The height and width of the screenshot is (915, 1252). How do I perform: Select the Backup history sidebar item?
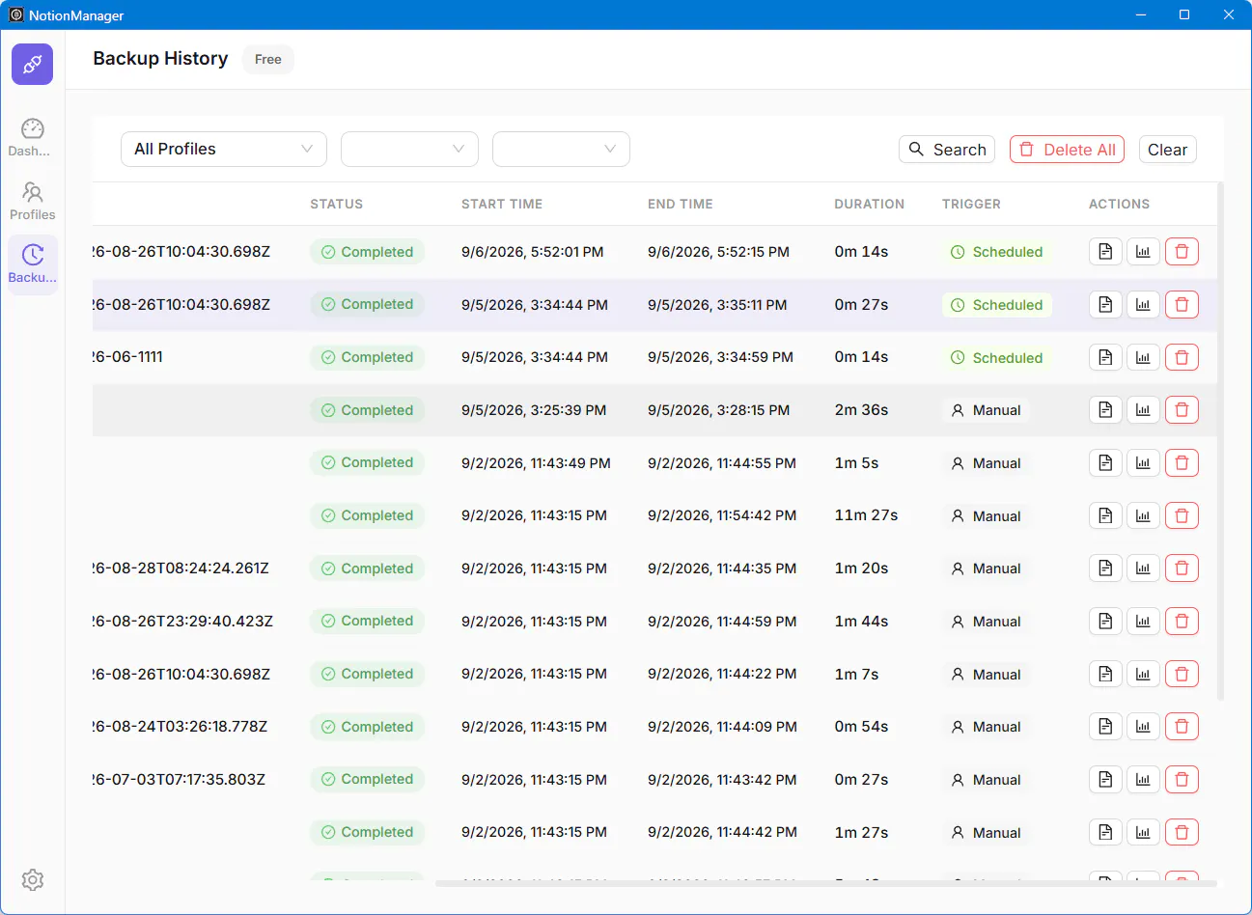coord(32,264)
